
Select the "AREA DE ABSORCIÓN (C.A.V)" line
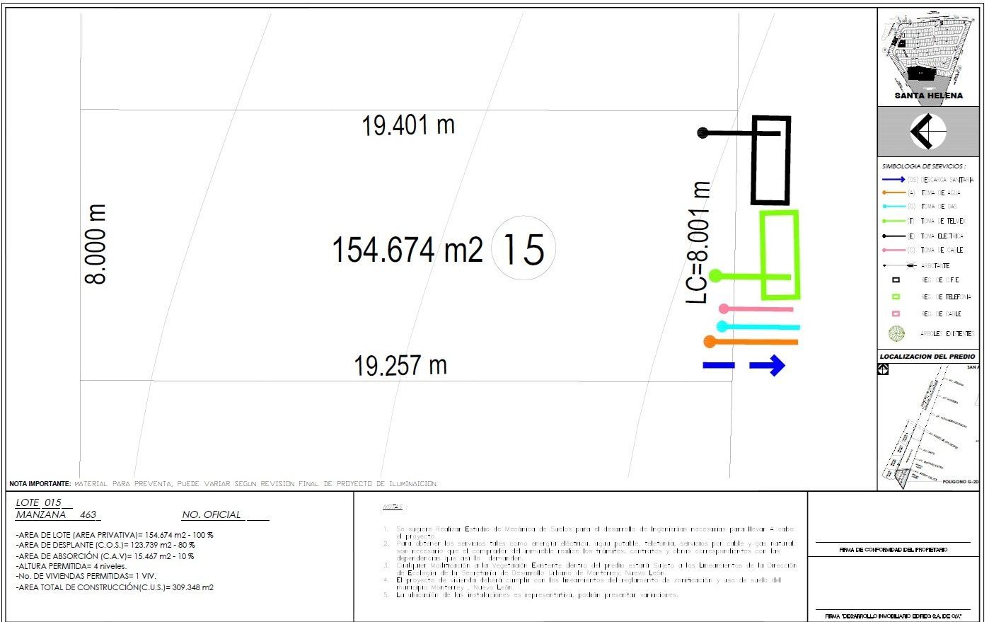coord(105,556)
